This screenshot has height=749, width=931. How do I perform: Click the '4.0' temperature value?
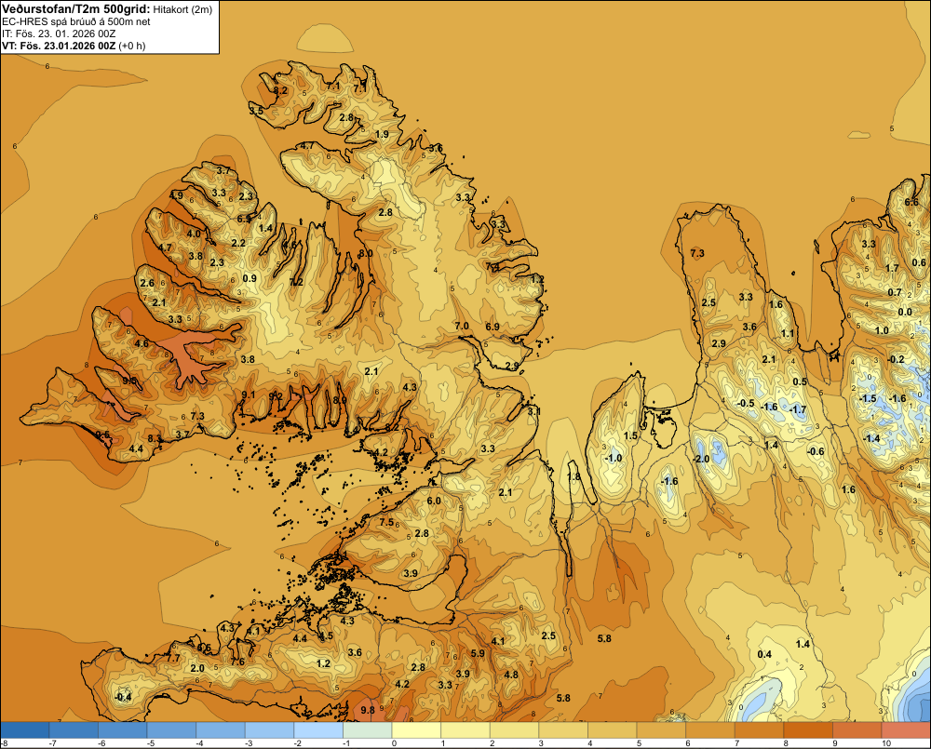(194, 234)
